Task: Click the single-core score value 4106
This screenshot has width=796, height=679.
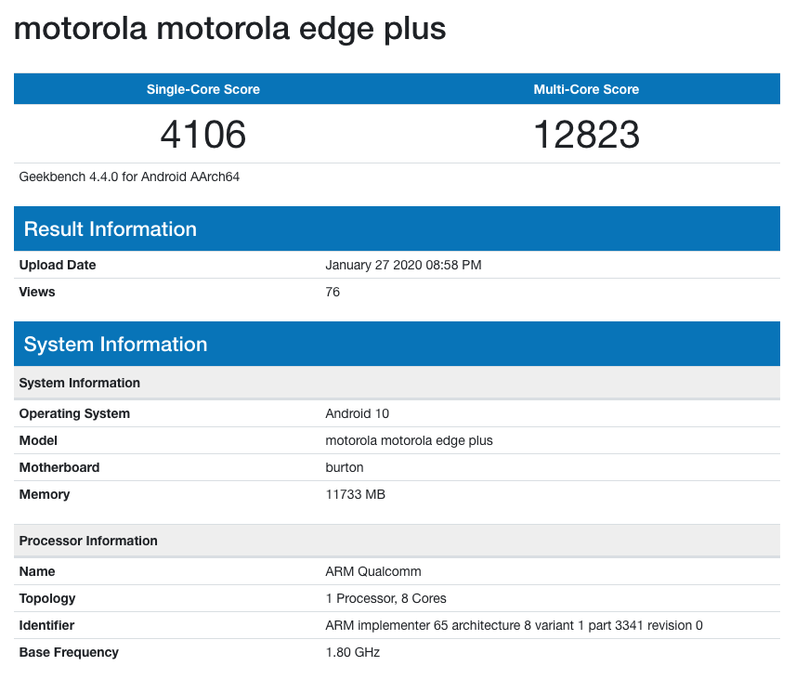Action: point(203,135)
